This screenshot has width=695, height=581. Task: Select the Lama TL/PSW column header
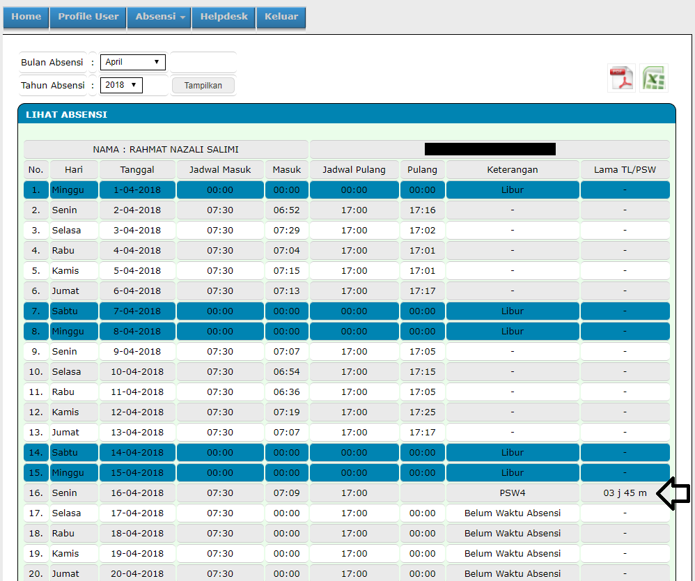pos(625,170)
